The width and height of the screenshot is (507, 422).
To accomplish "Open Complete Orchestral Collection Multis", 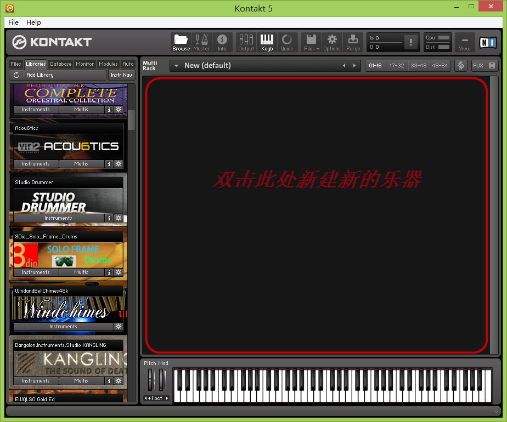I will coord(81,110).
